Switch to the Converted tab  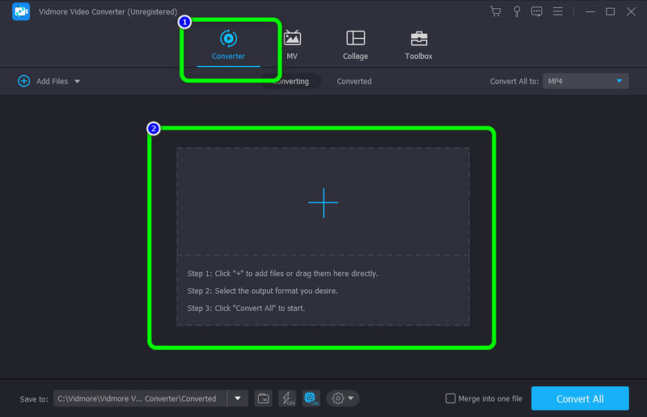coord(354,81)
